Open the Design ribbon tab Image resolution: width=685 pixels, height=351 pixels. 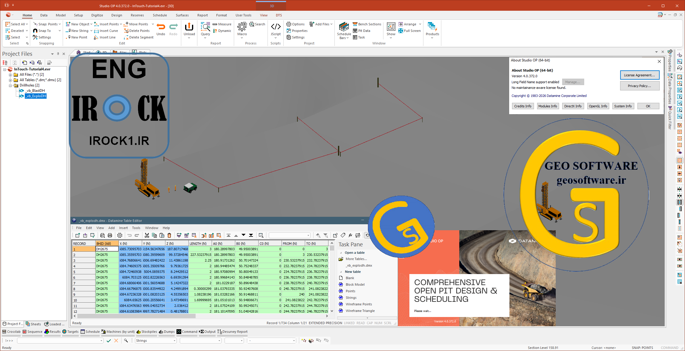tap(117, 15)
